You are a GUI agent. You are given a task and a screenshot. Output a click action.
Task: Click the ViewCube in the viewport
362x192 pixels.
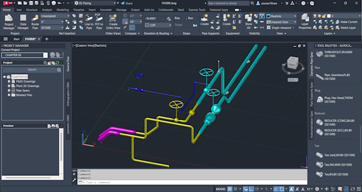point(293,63)
